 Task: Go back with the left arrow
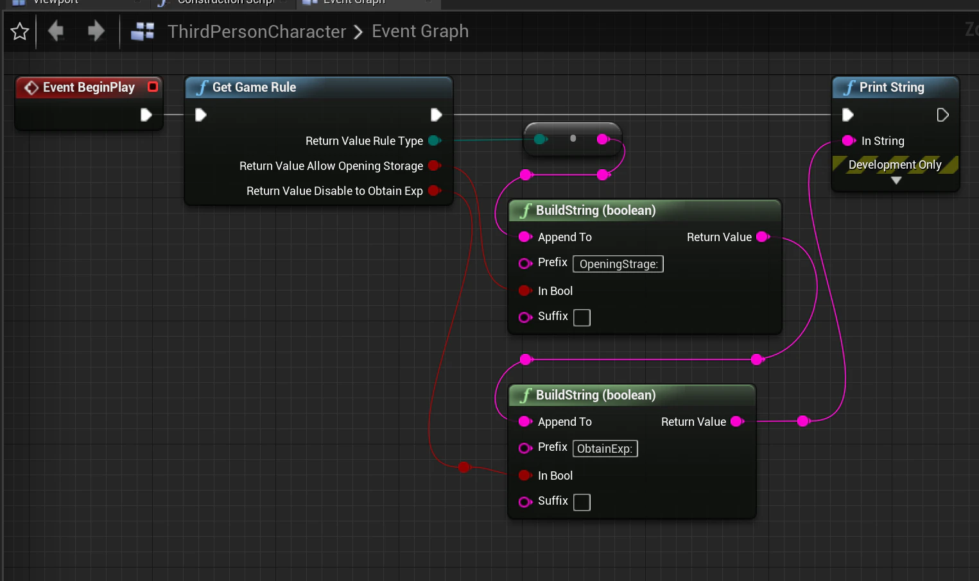56,30
